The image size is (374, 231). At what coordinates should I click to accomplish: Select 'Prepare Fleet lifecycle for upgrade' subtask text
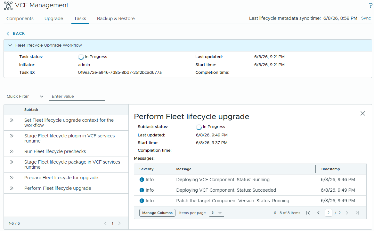coord(61,178)
